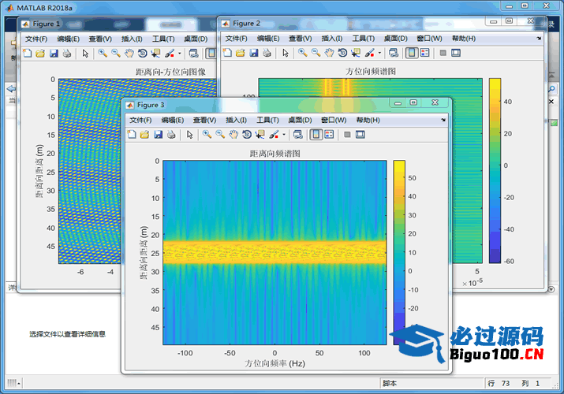The width and height of the screenshot is (564, 394).
Task: Click the Zoom In tool in Figure 3
Action: tap(207, 135)
